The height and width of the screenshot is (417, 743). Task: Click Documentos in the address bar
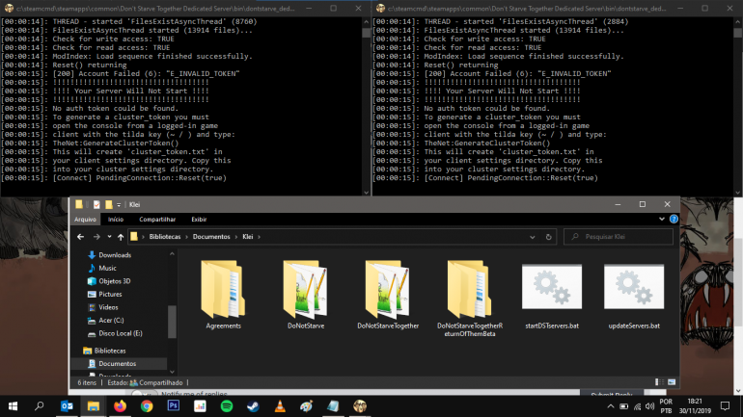(211, 237)
